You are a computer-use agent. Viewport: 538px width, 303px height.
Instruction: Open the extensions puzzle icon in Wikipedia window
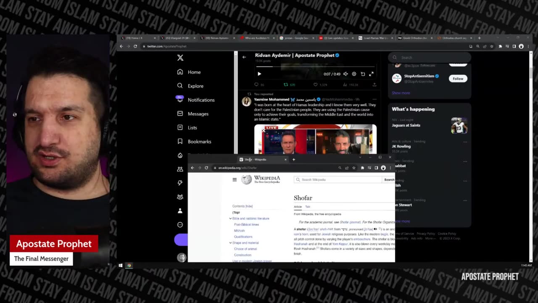[x=362, y=168]
